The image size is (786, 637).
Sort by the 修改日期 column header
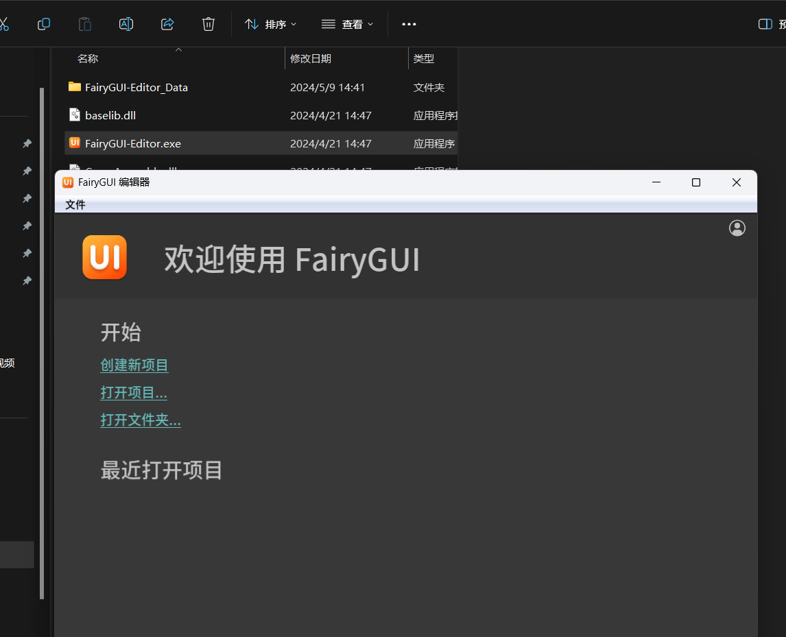(311, 58)
